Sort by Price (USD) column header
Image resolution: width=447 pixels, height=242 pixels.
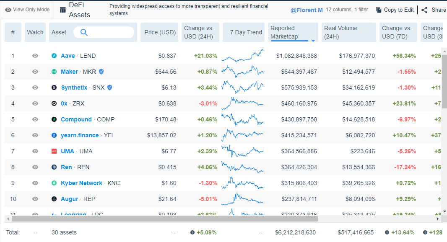[x=159, y=32]
